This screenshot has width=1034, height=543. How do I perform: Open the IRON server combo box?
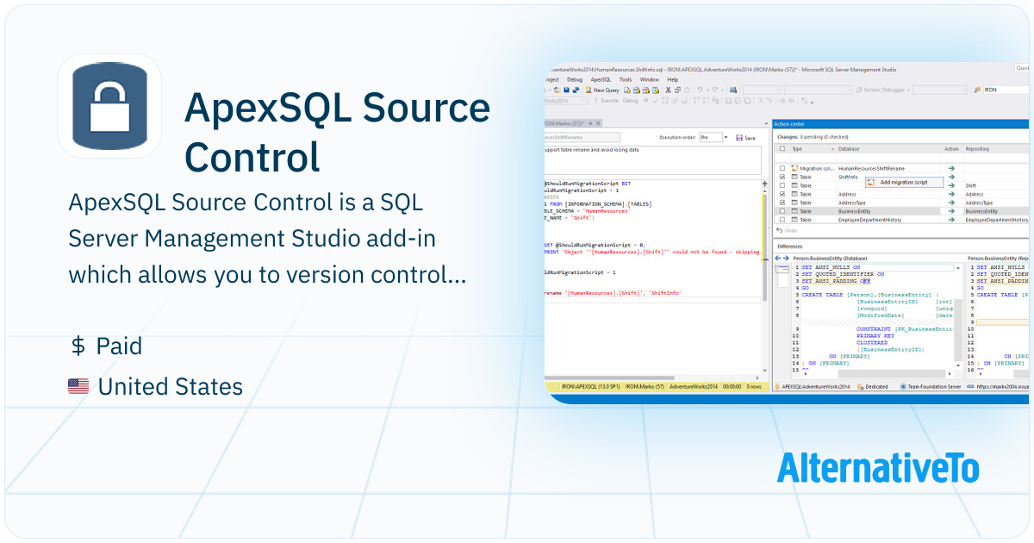[1006, 90]
